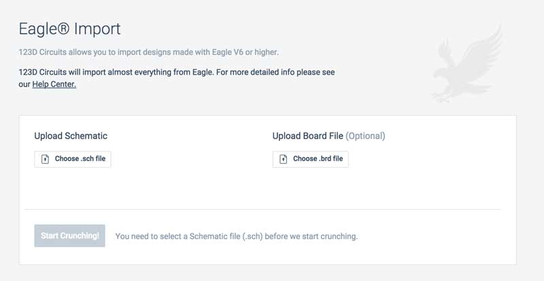This screenshot has height=281, width=544.
Task: Click the upload icon inside Choose .sch file
Action: point(45,159)
